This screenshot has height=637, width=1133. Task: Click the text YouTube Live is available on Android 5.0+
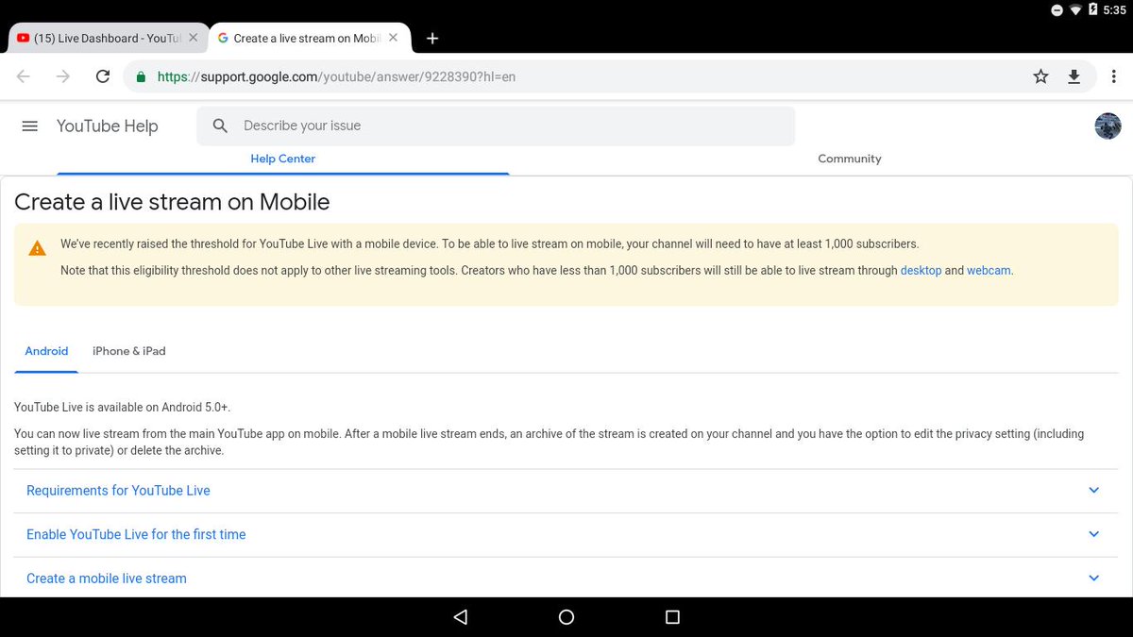click(123, 408)
